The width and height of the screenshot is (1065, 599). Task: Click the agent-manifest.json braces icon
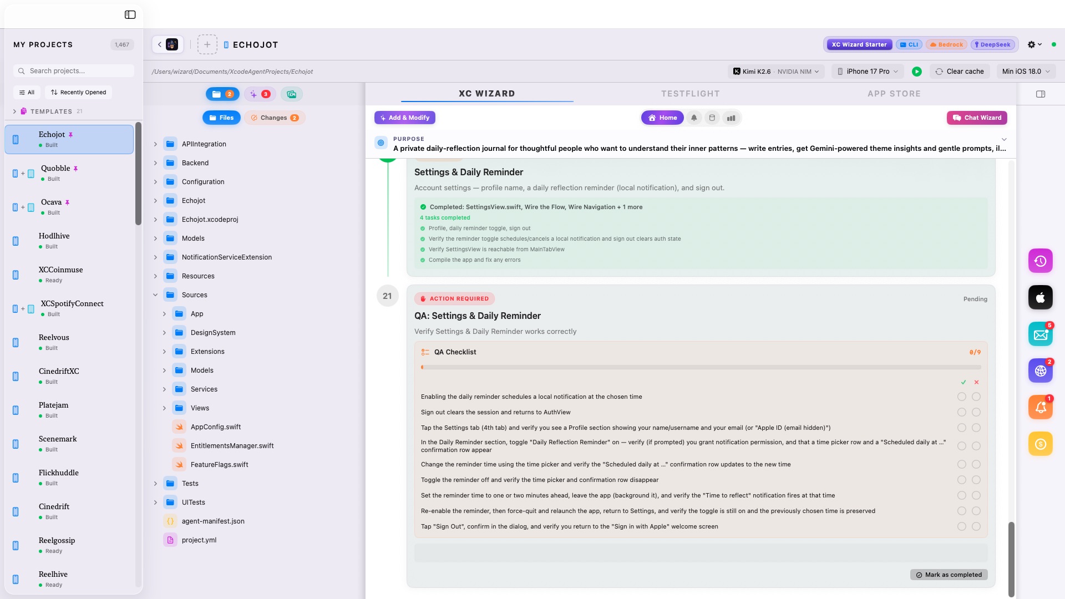(170, 521)
